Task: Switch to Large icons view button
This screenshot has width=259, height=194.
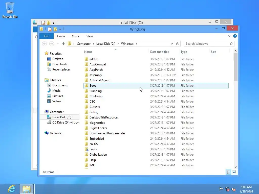Action: pyautogui.click(x=234, y=172)
